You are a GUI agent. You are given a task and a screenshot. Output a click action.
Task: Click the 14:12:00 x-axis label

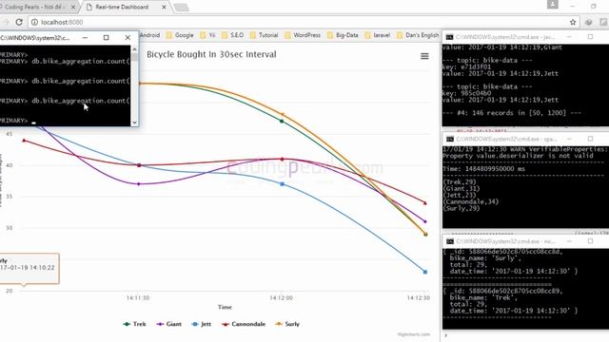click(x=282, y=297)
